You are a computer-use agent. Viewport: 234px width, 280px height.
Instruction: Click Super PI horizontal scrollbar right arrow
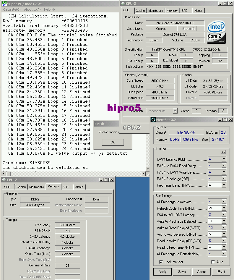(x=143, y=174)
